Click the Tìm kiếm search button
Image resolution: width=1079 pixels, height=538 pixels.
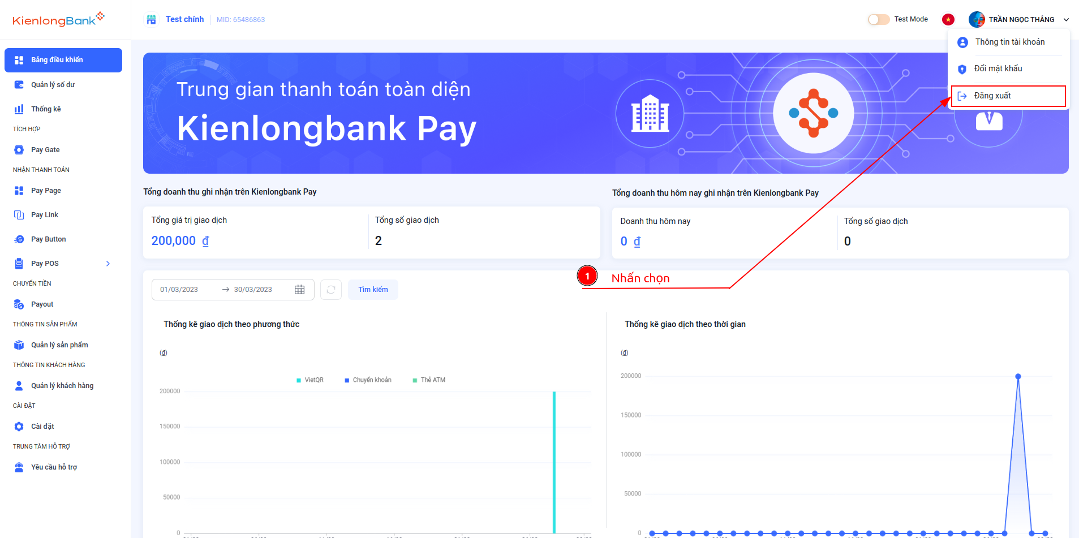373,290
